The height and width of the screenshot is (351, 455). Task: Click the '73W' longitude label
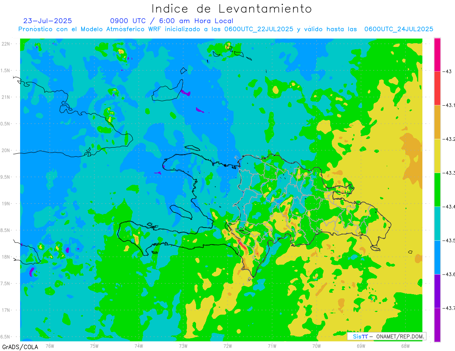[x=183, y=346]
